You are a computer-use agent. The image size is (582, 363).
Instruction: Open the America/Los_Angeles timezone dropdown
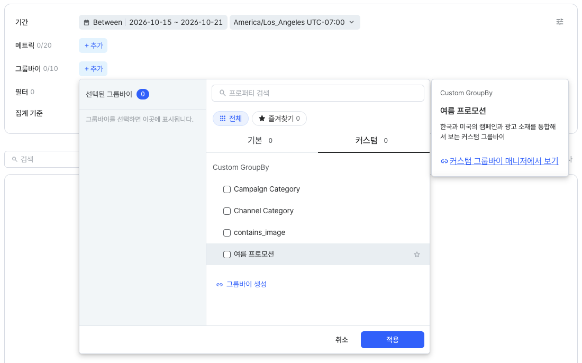[295, 22]
